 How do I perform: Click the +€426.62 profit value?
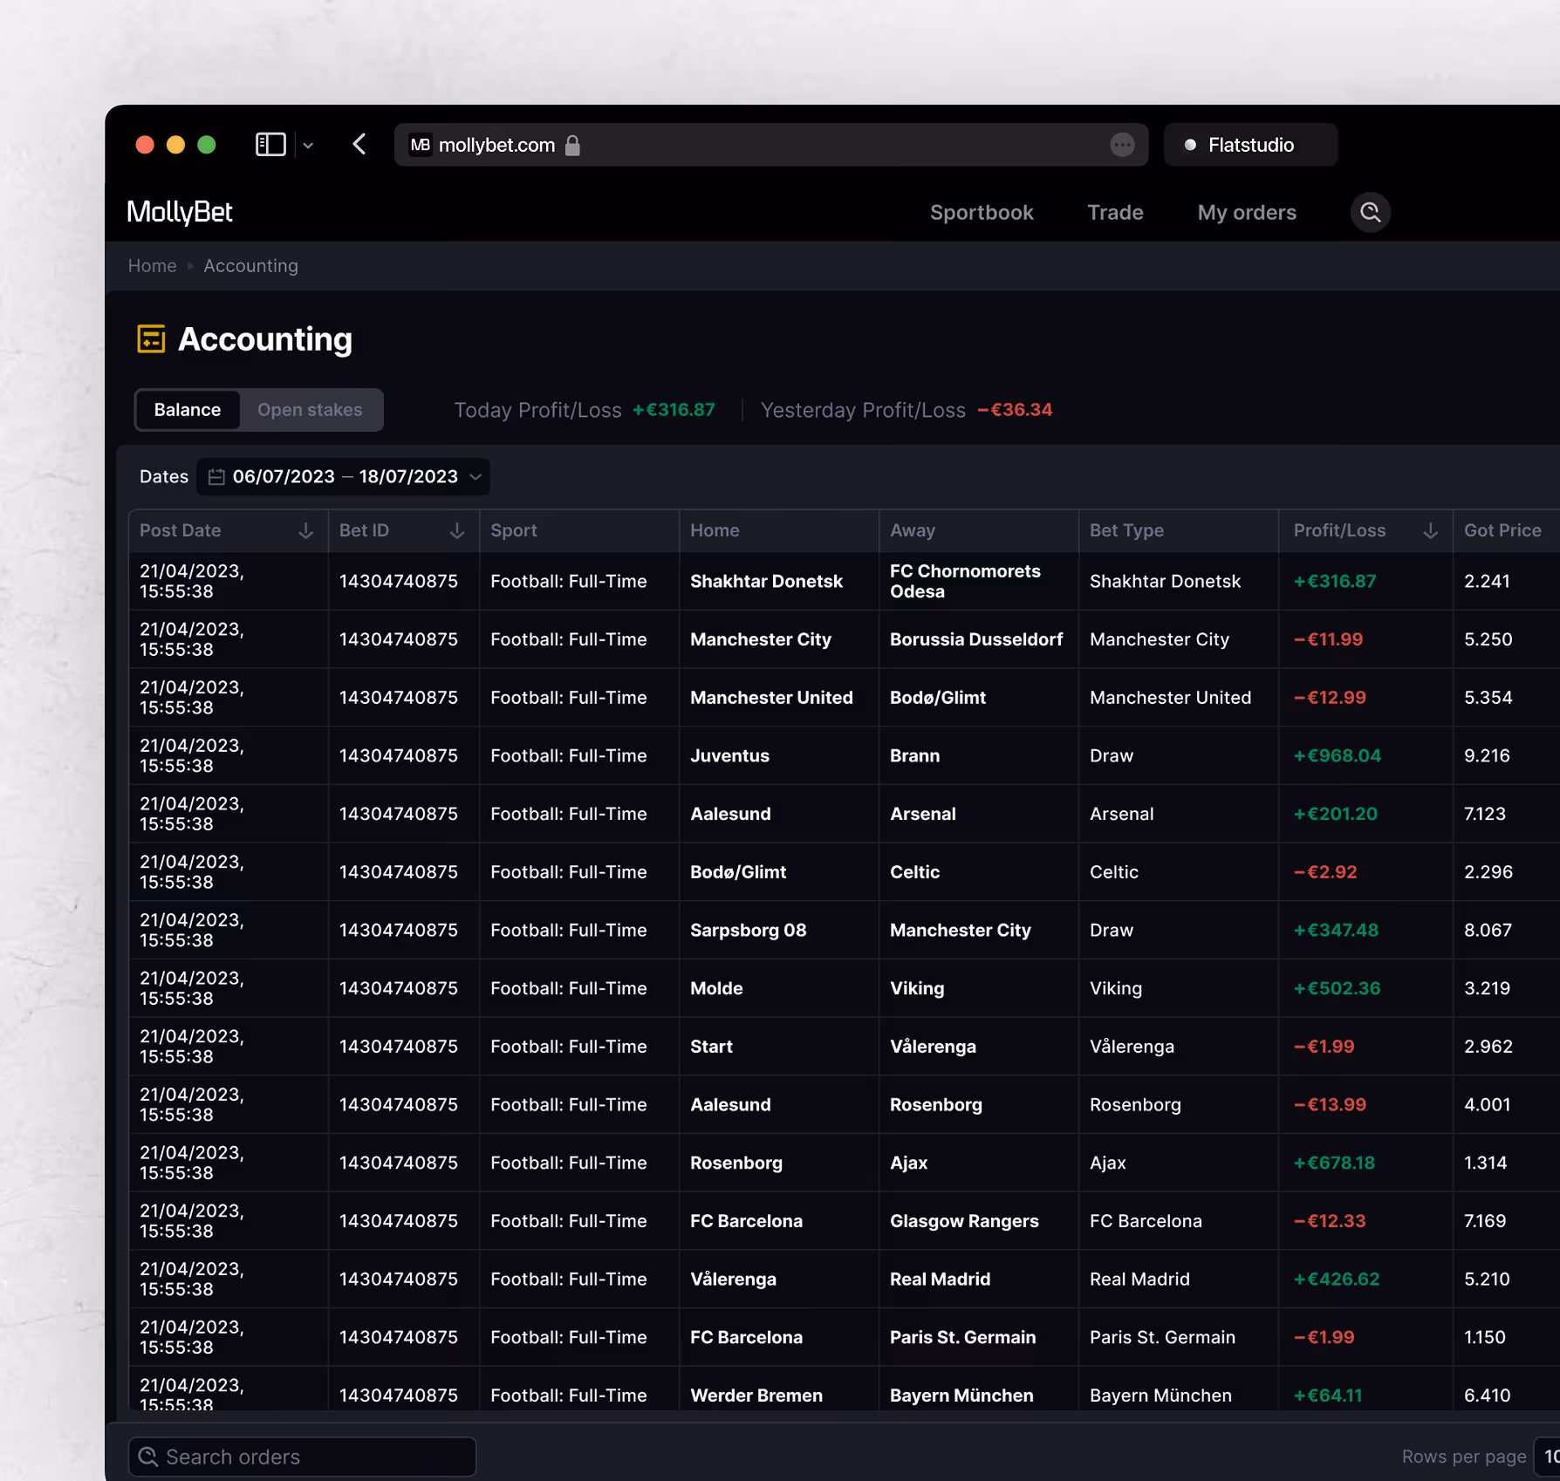[x=1336, y=1280]
